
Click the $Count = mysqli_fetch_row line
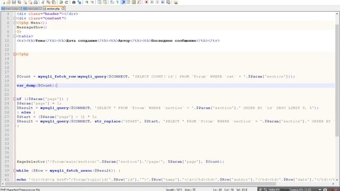[156, 76]
